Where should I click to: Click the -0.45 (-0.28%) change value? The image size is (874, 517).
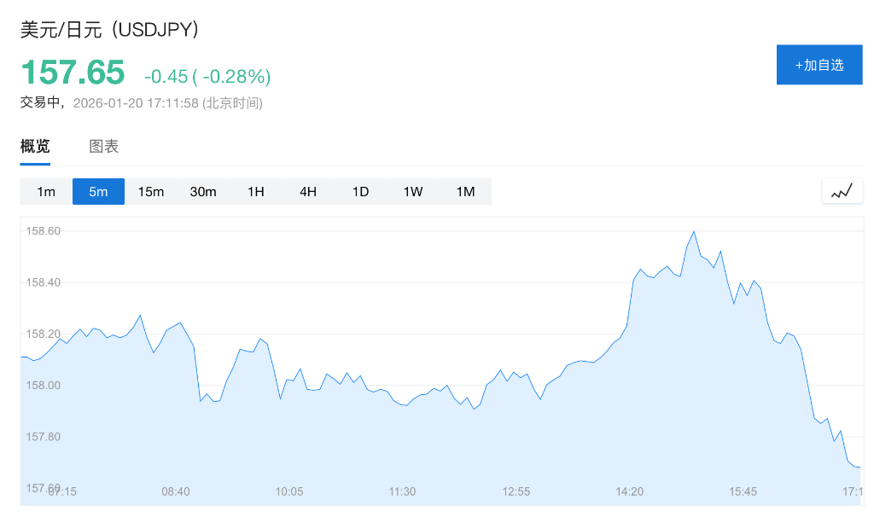click(x=207, y=77)
